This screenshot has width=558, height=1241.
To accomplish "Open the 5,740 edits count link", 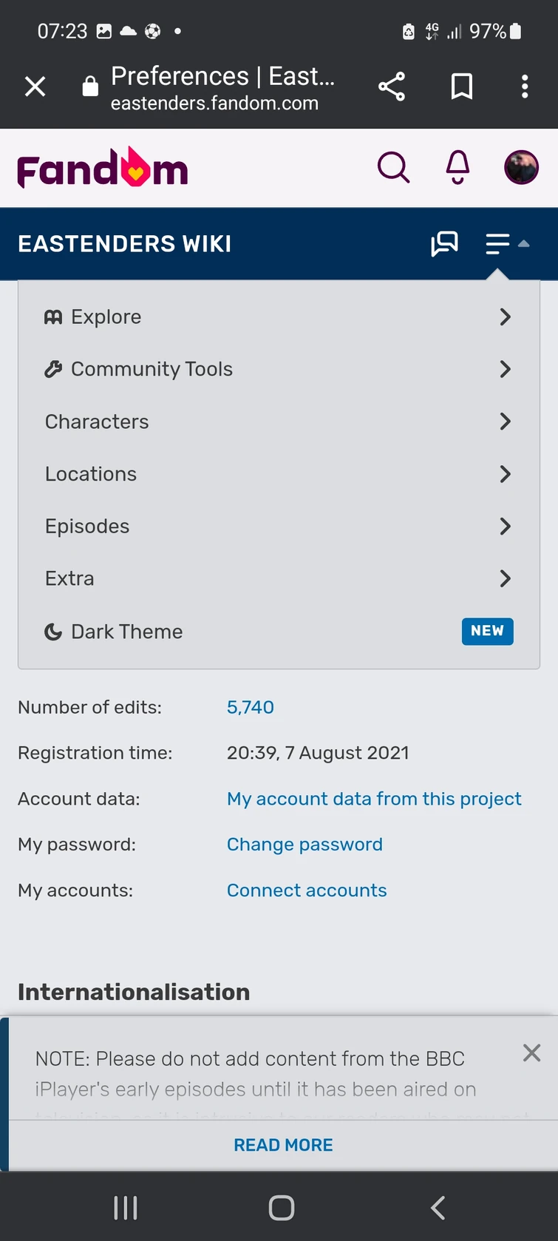I will click(250, 708).
